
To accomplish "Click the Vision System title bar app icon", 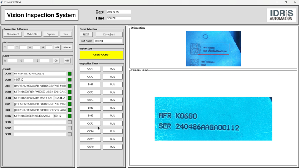I will [2, 2].
